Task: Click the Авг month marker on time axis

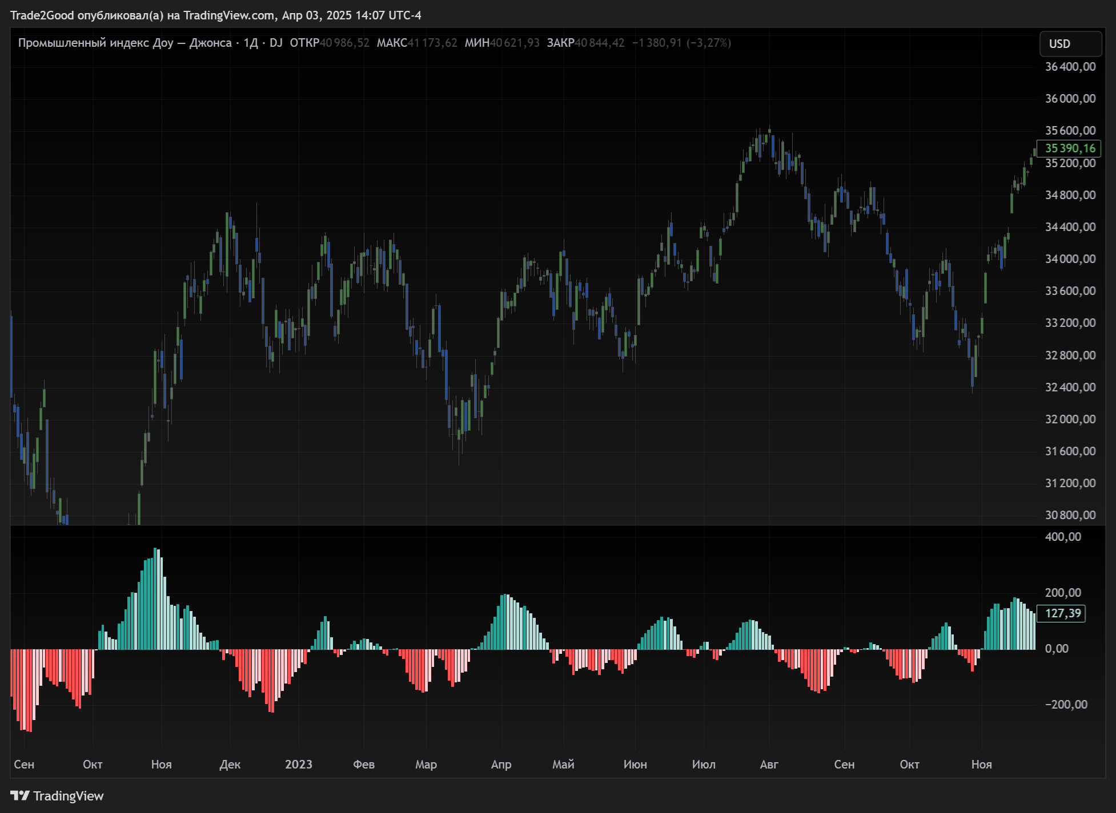Action: [x=769, y=765]
